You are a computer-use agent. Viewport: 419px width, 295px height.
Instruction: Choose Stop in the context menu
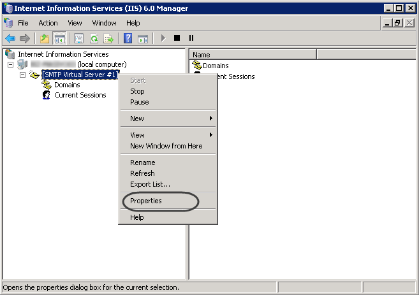point(137,91)
